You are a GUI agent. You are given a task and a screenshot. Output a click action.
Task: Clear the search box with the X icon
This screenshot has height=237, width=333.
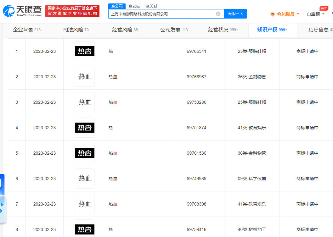pyautogui.click(x=218, y=14)
